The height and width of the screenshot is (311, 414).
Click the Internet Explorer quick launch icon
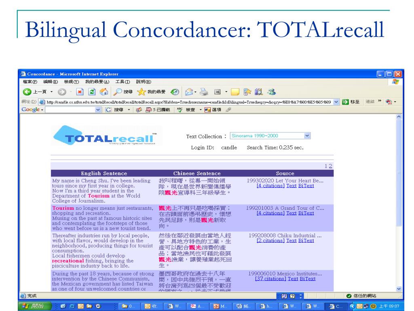click(x=72, y=306)
